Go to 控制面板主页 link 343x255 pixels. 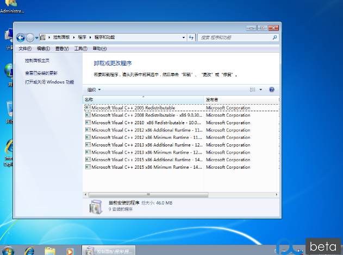click(37, 60)
